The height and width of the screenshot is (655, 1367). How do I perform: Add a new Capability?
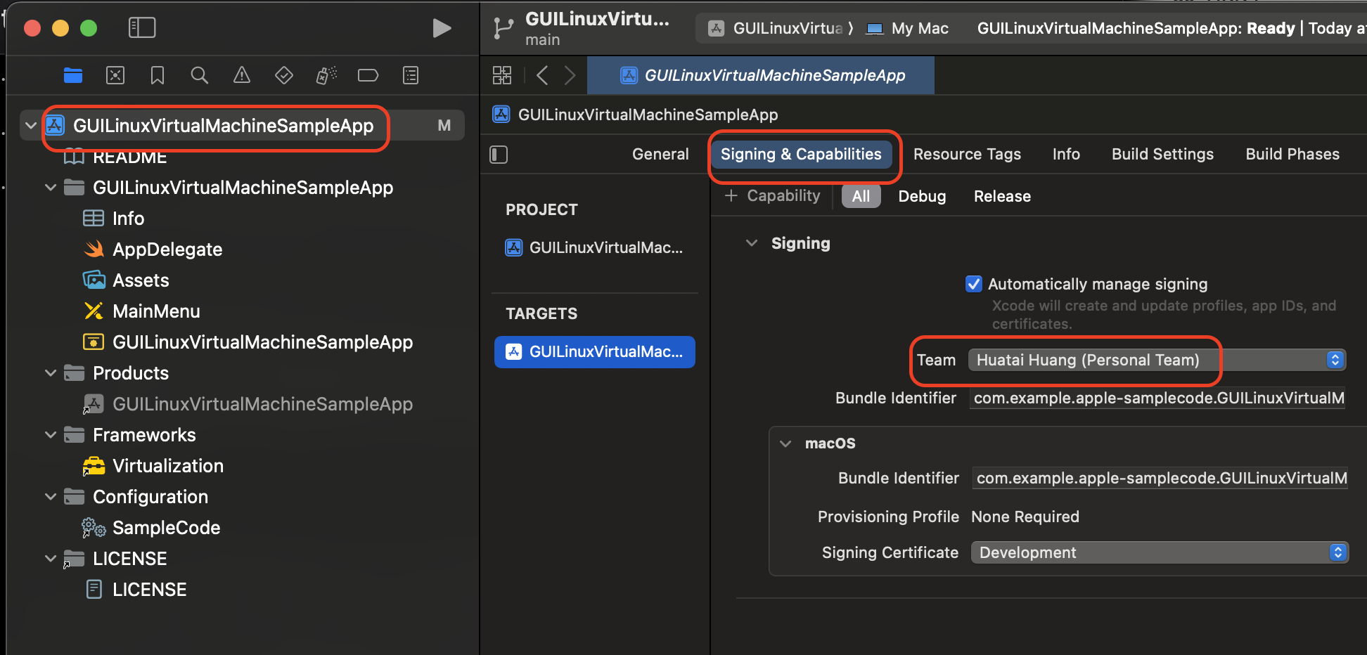pos(773,196)
